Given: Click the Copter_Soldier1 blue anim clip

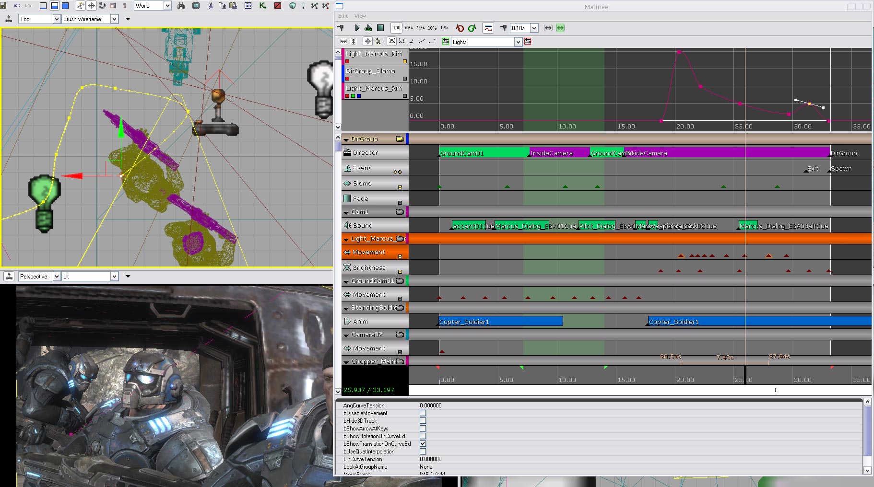Looking at the screenshot, I should (x=501, y=322).
